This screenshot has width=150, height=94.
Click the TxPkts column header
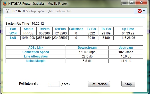point(44,29)
